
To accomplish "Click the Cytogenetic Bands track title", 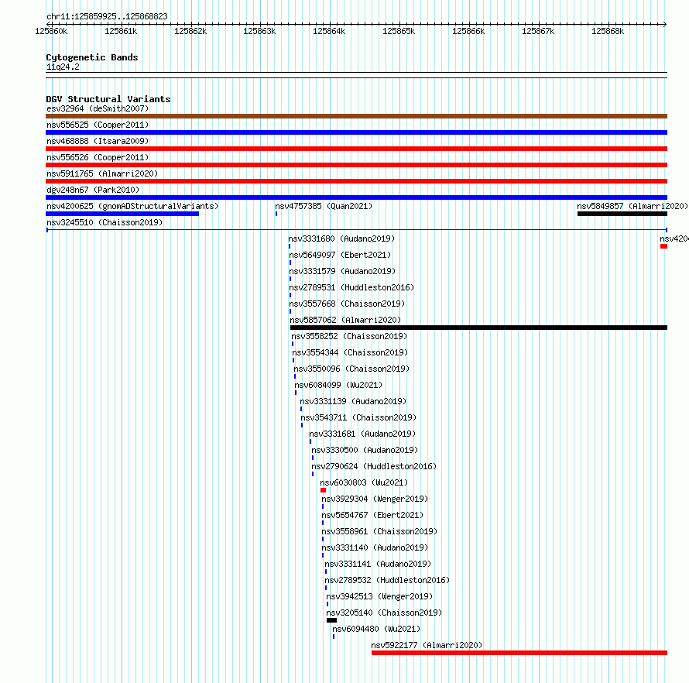I will coord(92,57).
